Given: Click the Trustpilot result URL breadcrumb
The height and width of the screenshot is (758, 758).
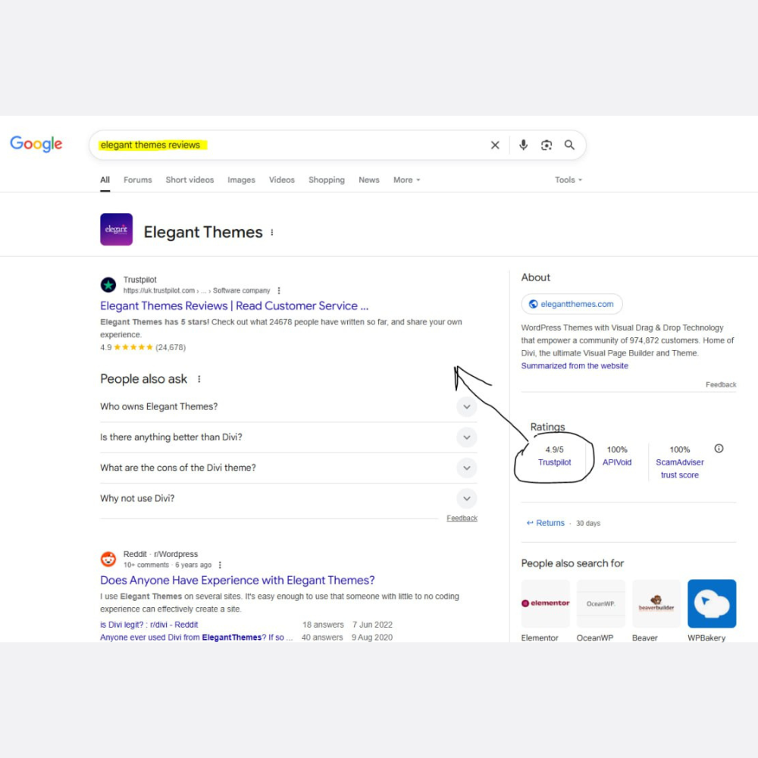Looking at the screenshot, I should pyautogui.click(x=196, y=290).
